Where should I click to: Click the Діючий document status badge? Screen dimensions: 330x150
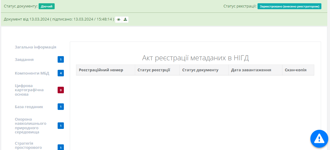click(47, 6)
